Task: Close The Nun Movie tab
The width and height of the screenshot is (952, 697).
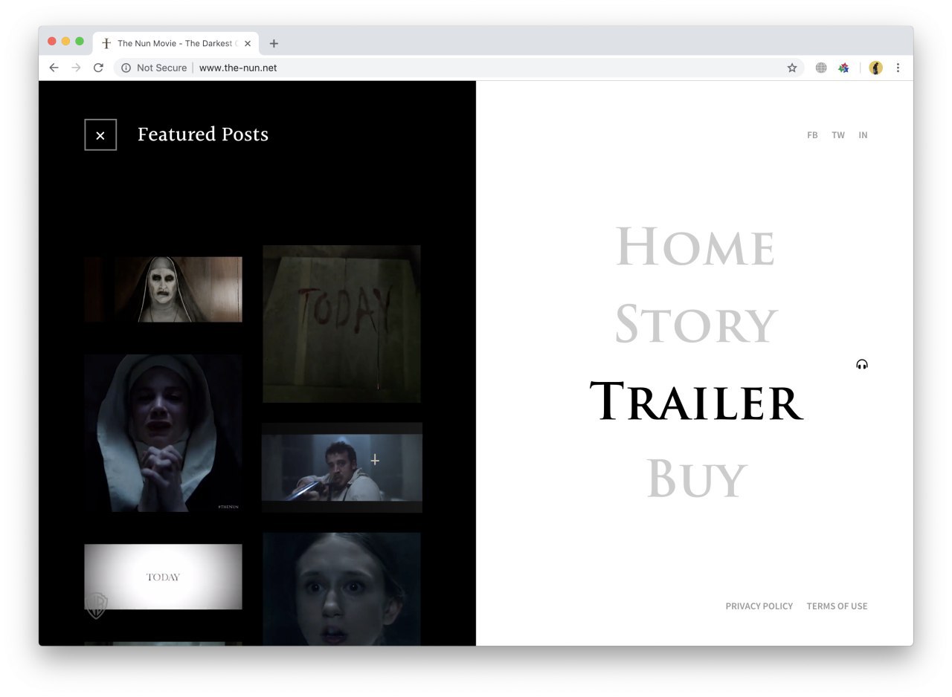Action: pyautogui.click(x=248, y=43)
